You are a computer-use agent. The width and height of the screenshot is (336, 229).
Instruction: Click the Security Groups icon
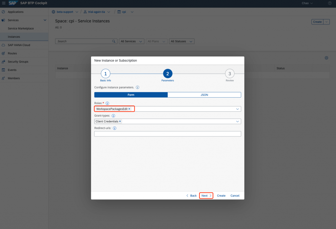tap(3, 61)
